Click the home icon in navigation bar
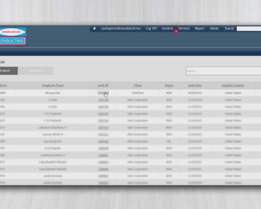261x209 pixels. 94,28
